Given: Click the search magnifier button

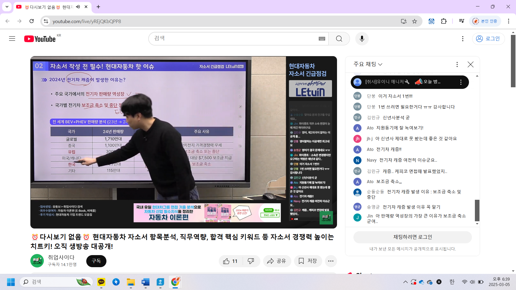Looking at the screenshot, I should pos(339,39).
